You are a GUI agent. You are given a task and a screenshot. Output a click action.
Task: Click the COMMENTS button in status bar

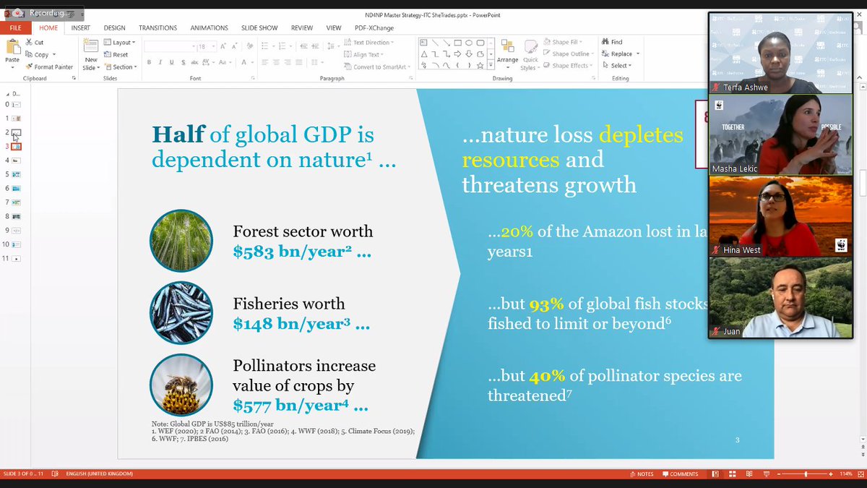click(x=679, y=474)
